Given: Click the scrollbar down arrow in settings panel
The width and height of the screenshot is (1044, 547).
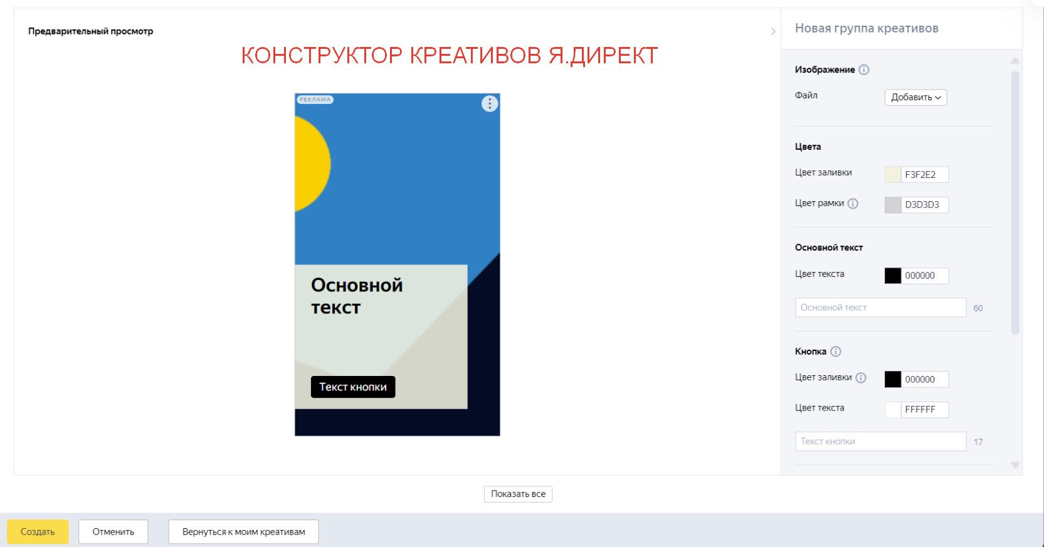Looking at the screenshot, I should point(1015,465).
